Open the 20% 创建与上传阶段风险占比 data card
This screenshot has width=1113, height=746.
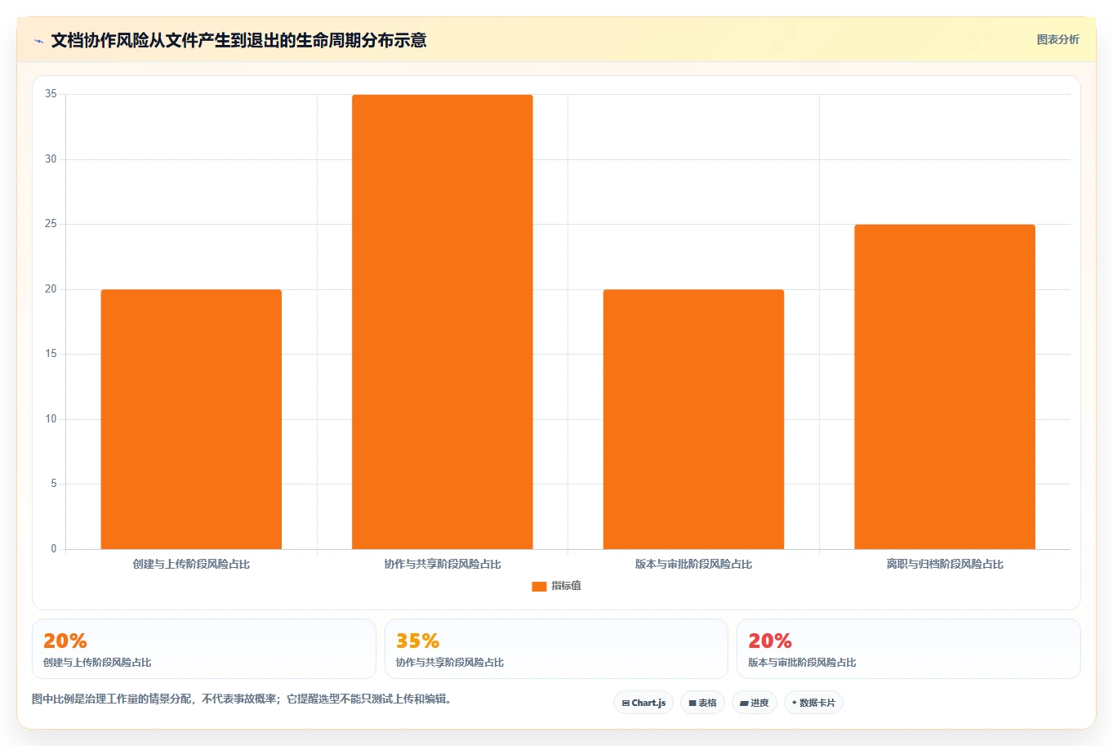[x=204, y=649]
